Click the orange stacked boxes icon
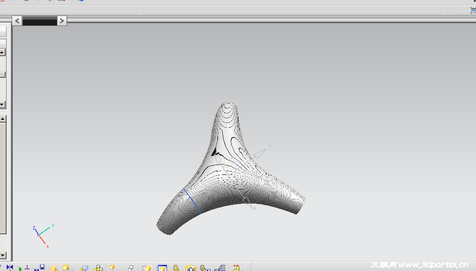This screenshot has height=271, width=476. click(53, 268)
